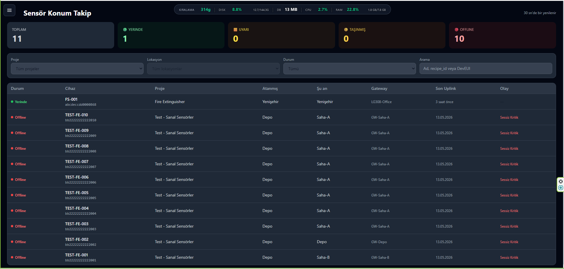This screenshot has height=269, width=564.
Task: Click DevEUI 'abcdeccdd0000868'
Action: (81, 105)
